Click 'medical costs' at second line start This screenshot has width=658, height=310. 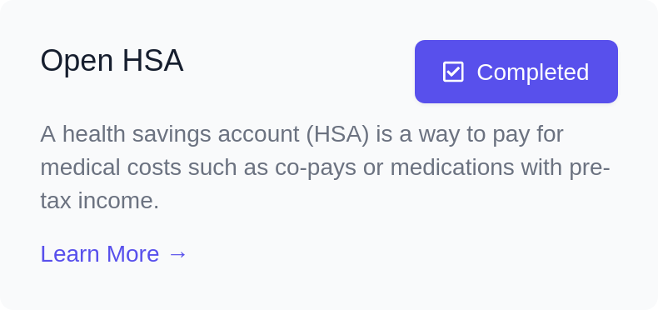point(111,167)
